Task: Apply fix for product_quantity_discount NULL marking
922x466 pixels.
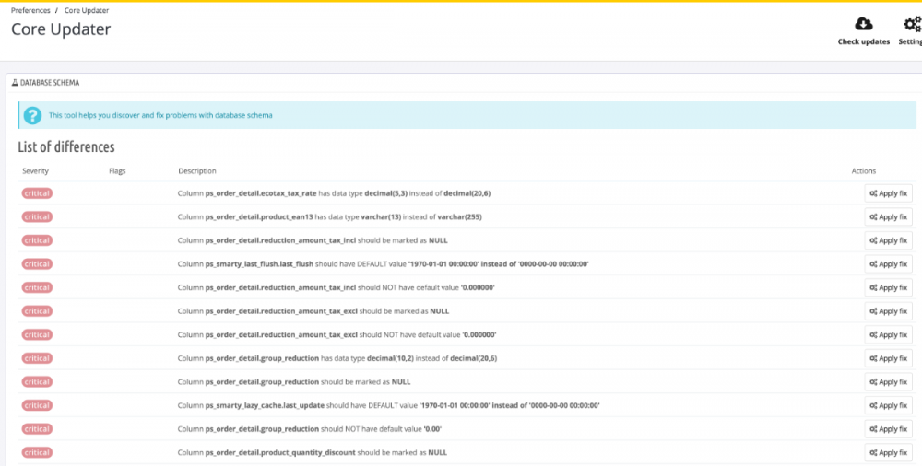Action: 888,452
